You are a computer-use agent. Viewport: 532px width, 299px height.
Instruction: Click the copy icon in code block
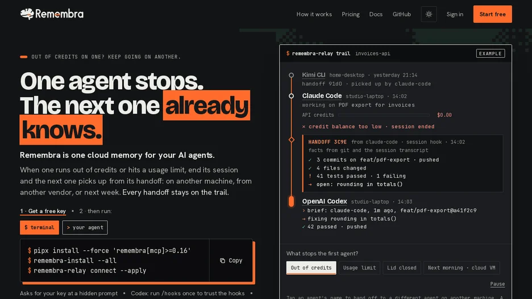223,260
